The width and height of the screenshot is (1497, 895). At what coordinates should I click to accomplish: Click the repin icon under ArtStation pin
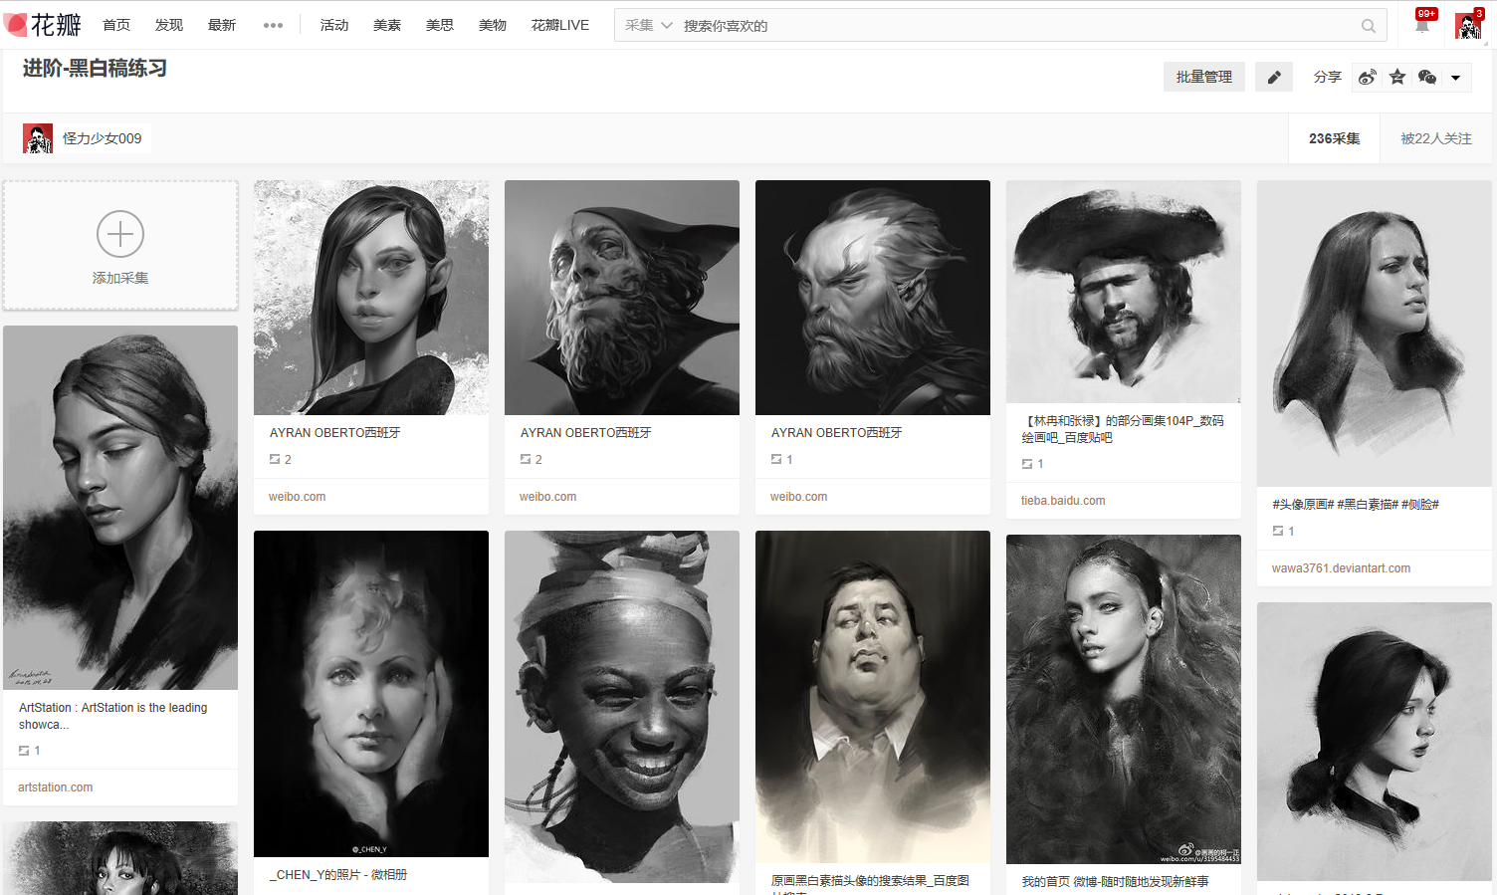click(24, 751)
